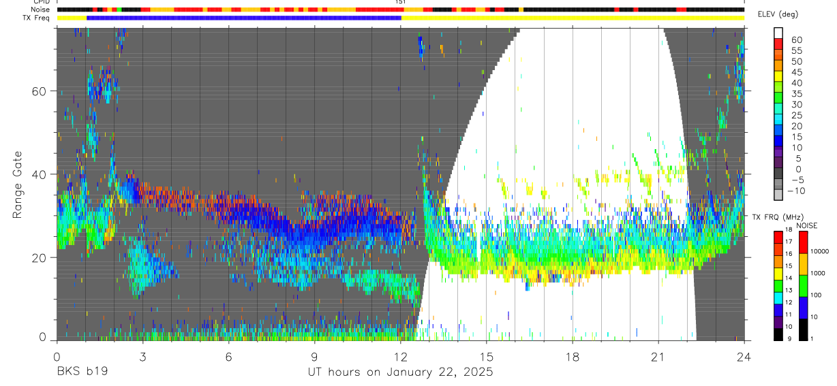837x386 pixels.
Task: Click the 12 tick label on the time axis
Action: point(401,356)
